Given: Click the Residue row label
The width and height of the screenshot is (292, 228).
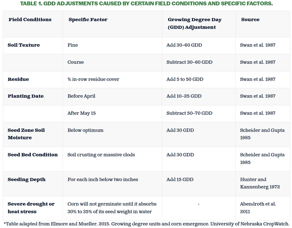Looking at the screenshot, I should 18,79.
